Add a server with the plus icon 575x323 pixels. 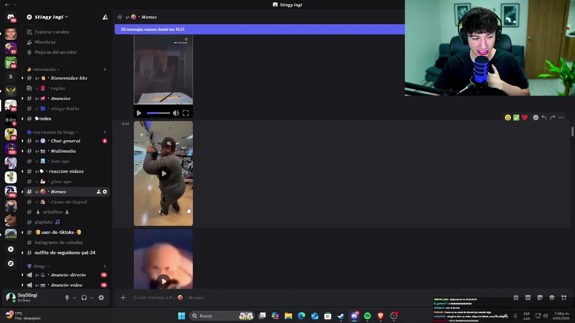pyautogui.click(x=11, y=249)
